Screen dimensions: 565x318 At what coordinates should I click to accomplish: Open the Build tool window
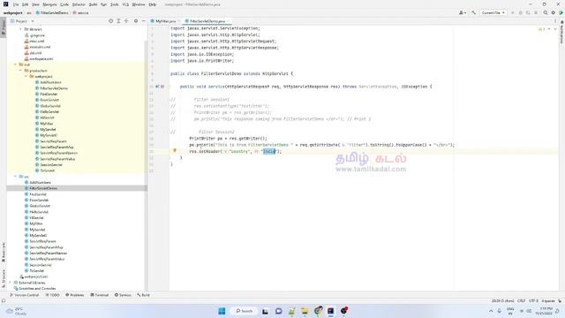[143, 295]
